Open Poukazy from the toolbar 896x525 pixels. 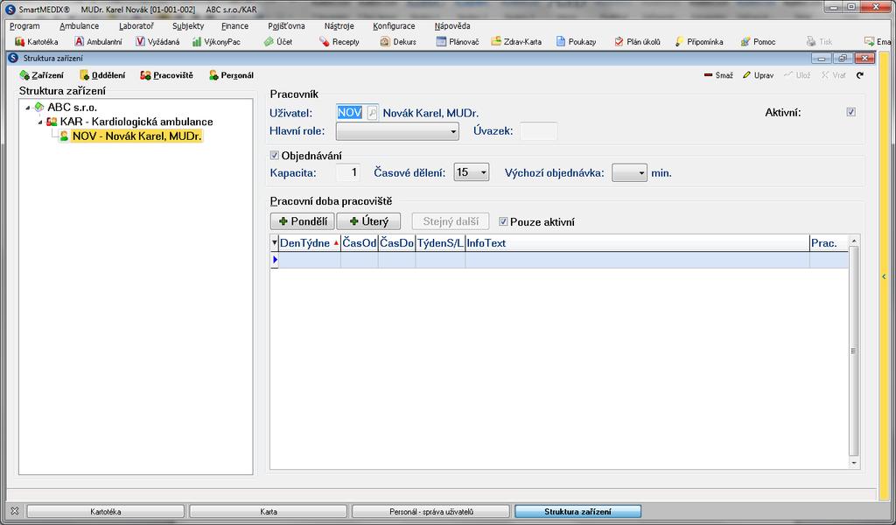[576, 42]
